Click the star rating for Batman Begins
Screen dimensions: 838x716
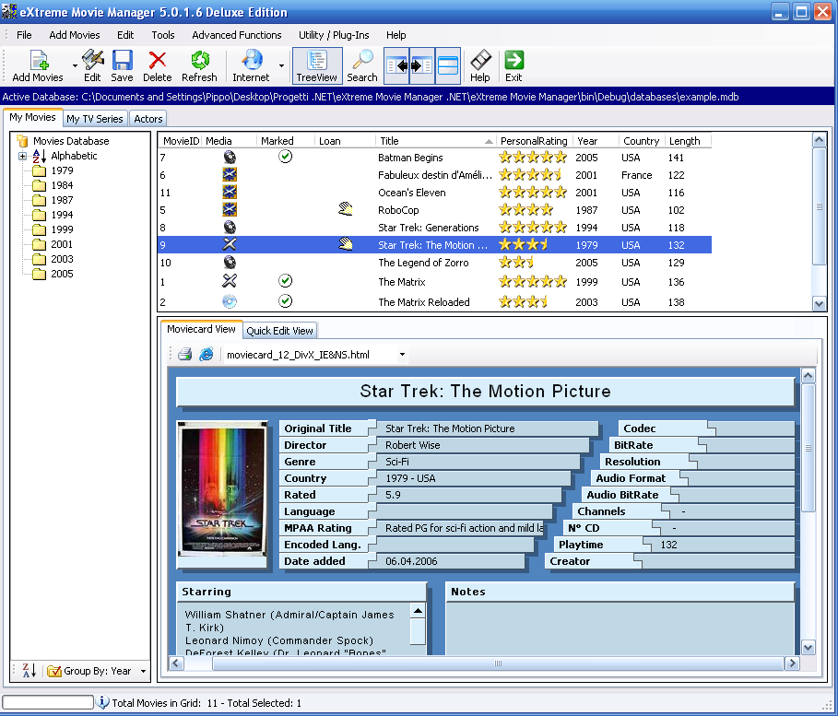[533, 158]
